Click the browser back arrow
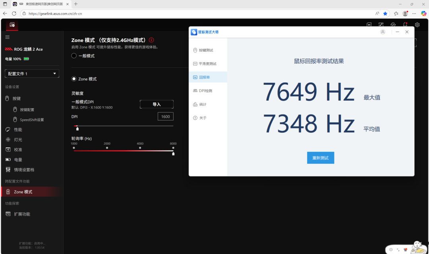Screen dimensions: 429x254 pos(5,13)
